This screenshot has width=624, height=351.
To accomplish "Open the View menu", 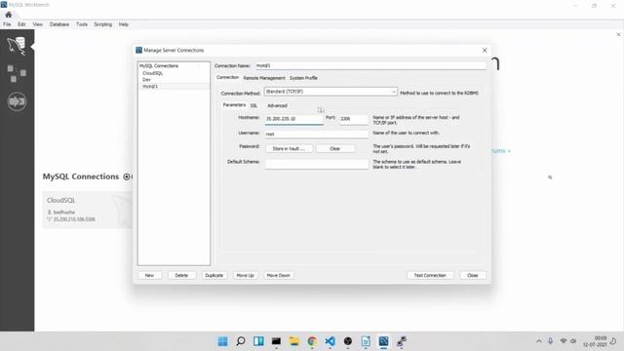I will tap(37, 24).
